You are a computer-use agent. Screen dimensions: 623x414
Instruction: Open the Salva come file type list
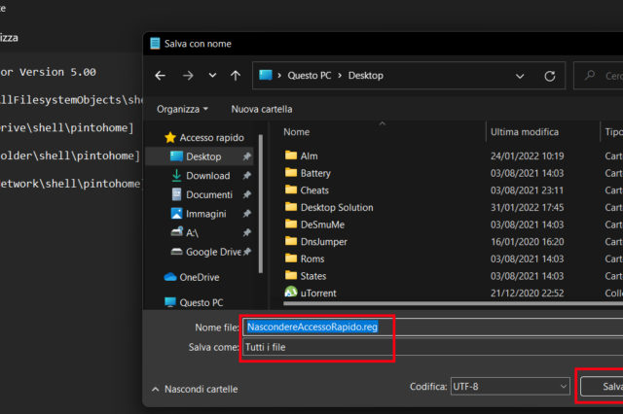click(428, 347)
